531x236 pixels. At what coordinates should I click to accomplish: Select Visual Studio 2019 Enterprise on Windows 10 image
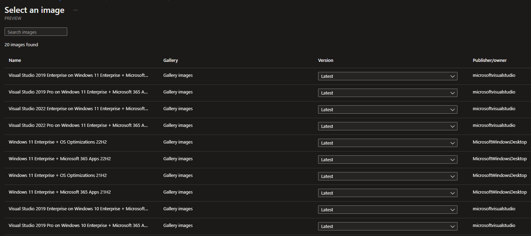coord(78,209)
